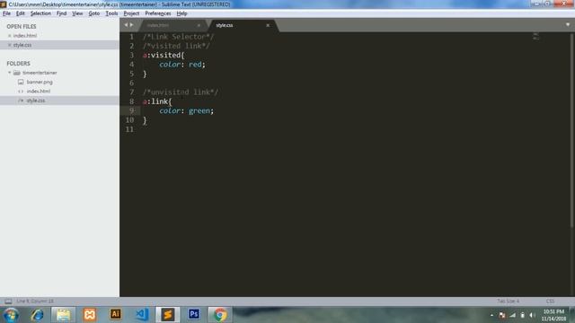
Task: Select style.css under Open Files
Action: point(22,45)
